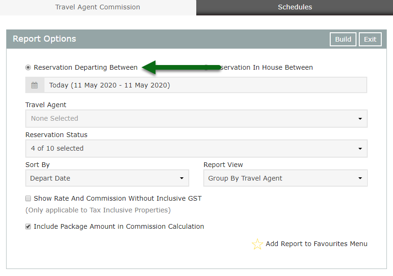Open Group By Travel Agent dropdown
This screenshot has width=393, height=276.
(x=285, y=178)
